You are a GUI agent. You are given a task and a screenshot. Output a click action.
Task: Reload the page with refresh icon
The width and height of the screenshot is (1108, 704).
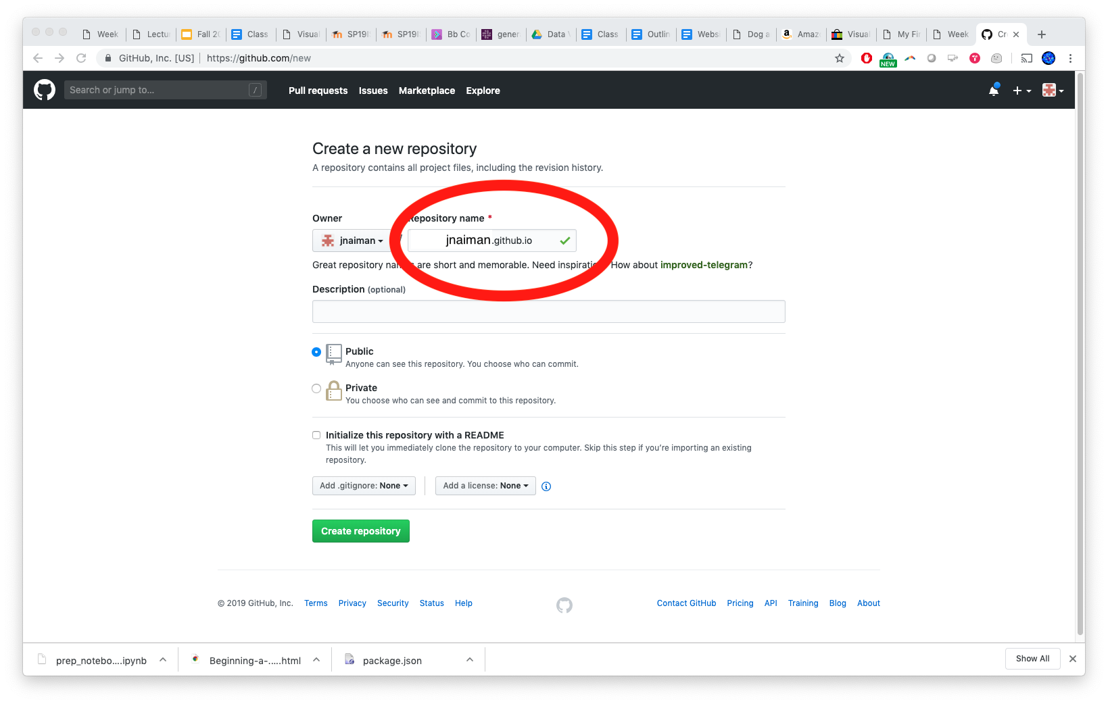[81, 58]
